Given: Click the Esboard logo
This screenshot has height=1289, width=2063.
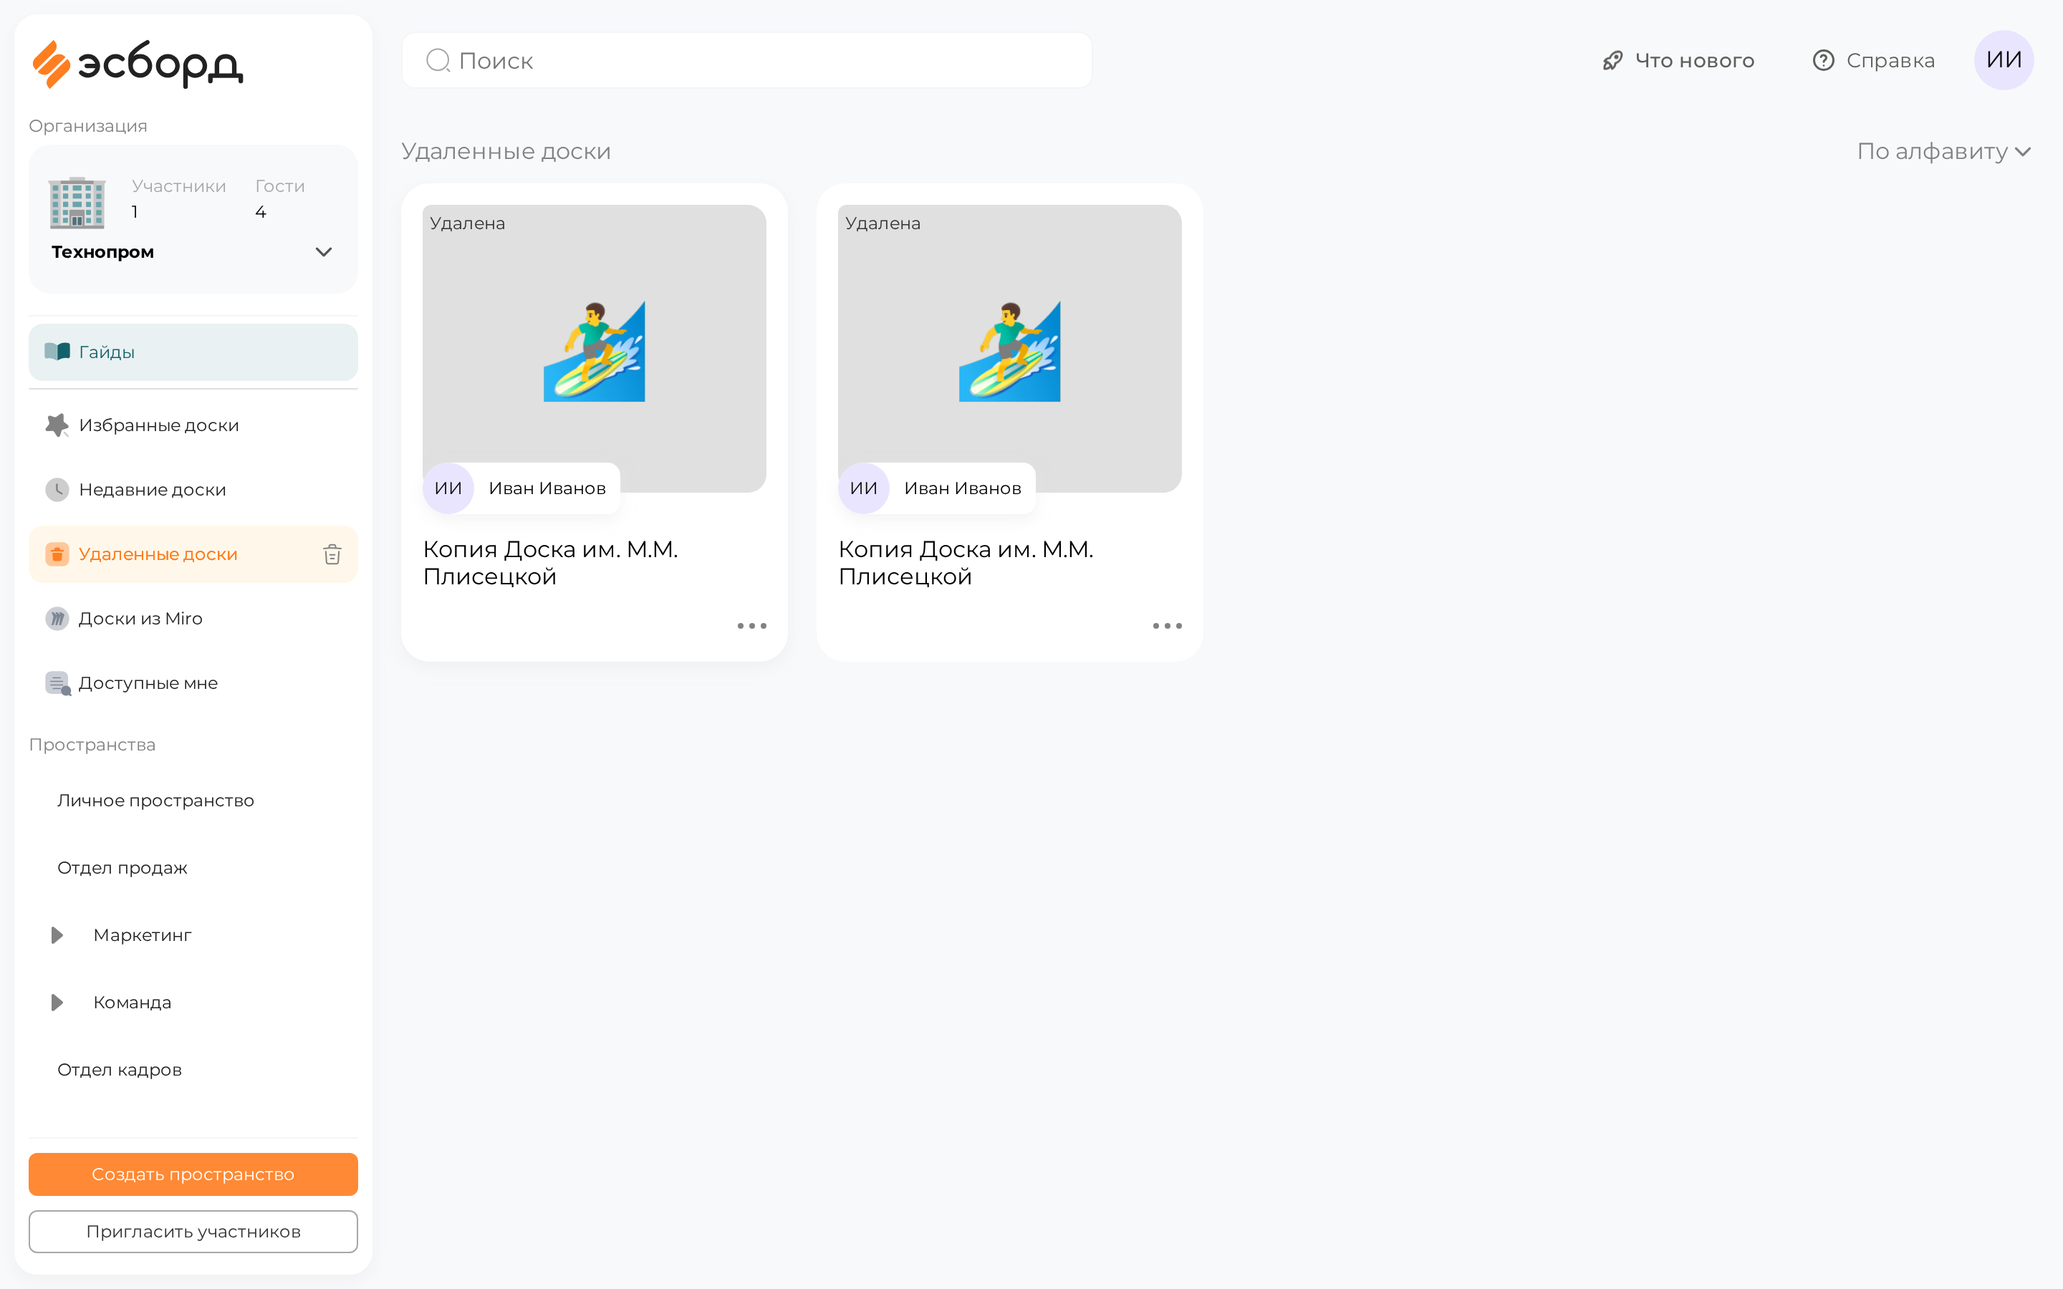Looking at the screenshot, I should tap(138, 63).
